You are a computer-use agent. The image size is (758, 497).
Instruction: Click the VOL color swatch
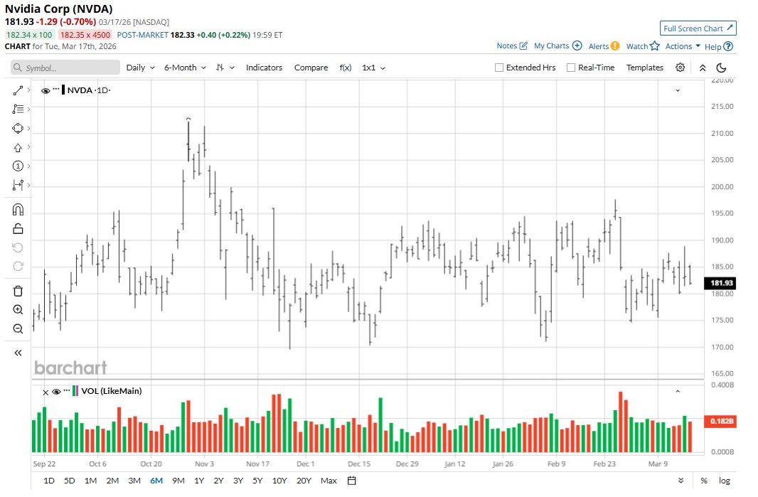(75, 391)
